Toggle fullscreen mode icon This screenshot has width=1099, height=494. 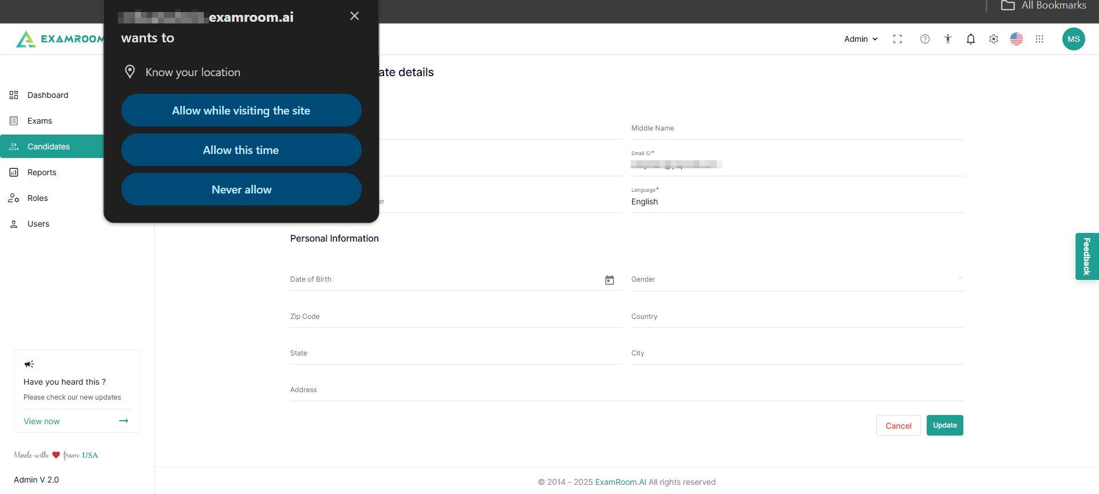pos(898,39)
